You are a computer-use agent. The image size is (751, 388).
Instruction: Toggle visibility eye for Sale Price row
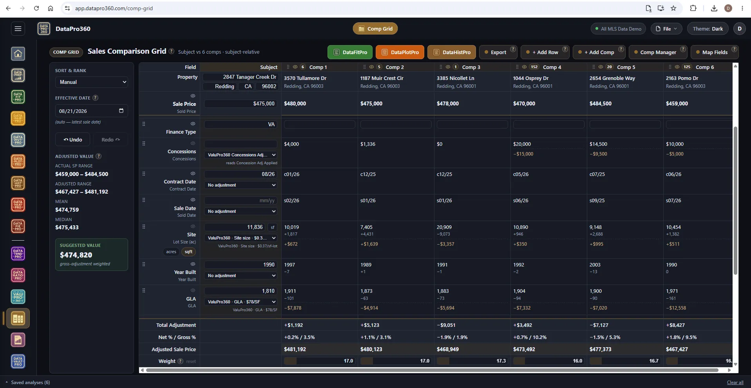[193, 96]
